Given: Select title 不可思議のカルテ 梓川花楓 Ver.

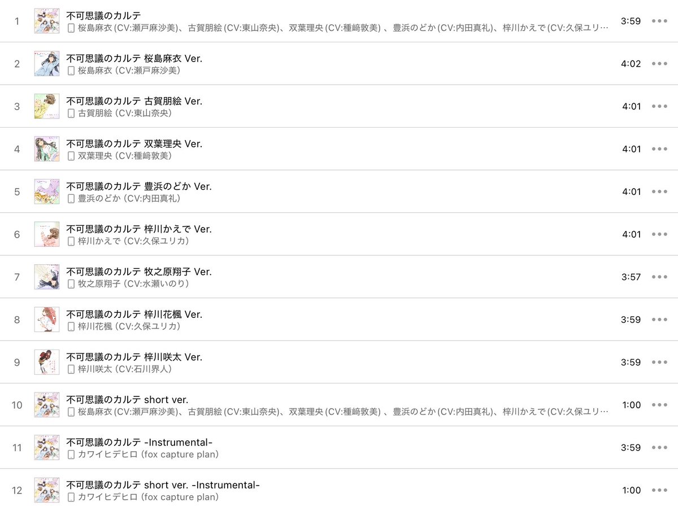Looking at the screenshot, I should [134, 314].
